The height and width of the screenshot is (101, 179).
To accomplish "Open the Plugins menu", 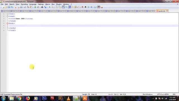I will [59, 4].
